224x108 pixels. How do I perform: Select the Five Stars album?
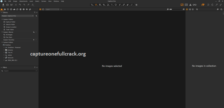(9, 37)
